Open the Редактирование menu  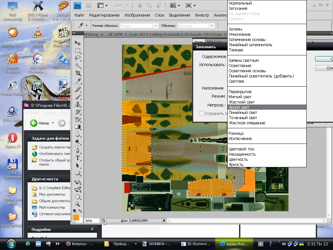[x=104, y=15]
